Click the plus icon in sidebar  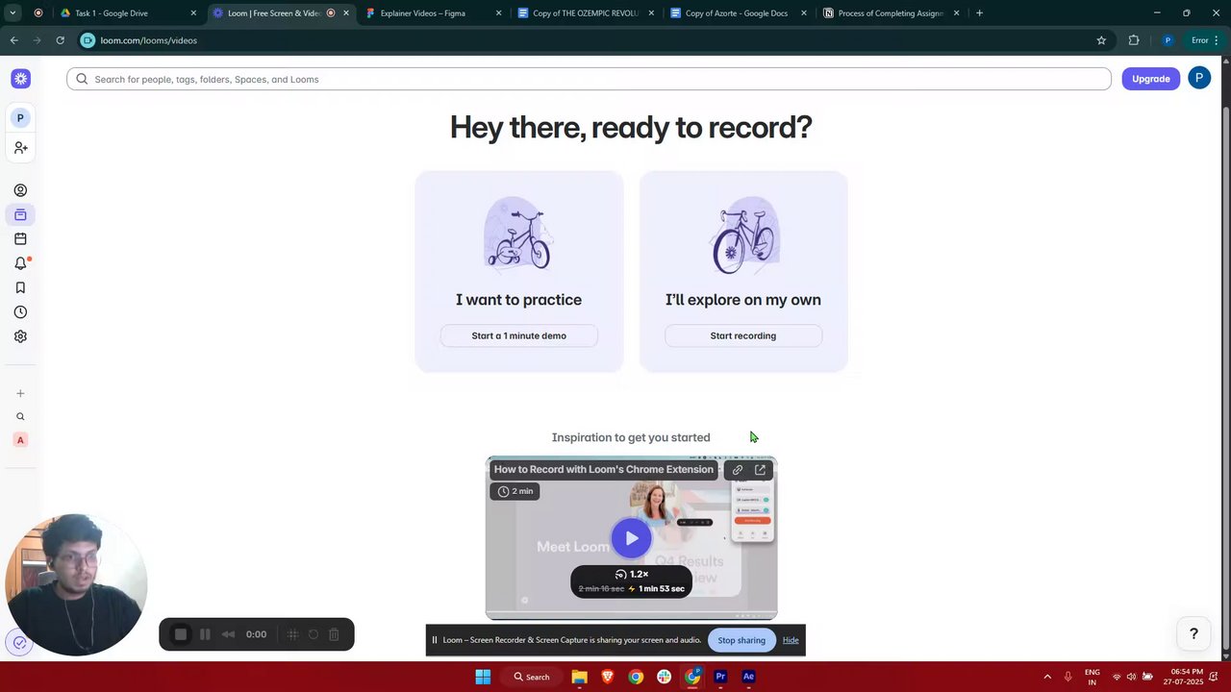click(x=20, y=393)
